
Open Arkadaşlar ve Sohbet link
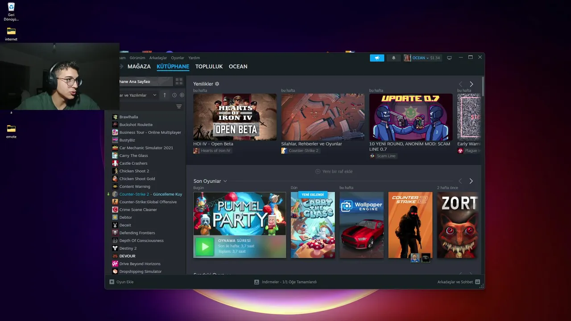pos(455,282)
